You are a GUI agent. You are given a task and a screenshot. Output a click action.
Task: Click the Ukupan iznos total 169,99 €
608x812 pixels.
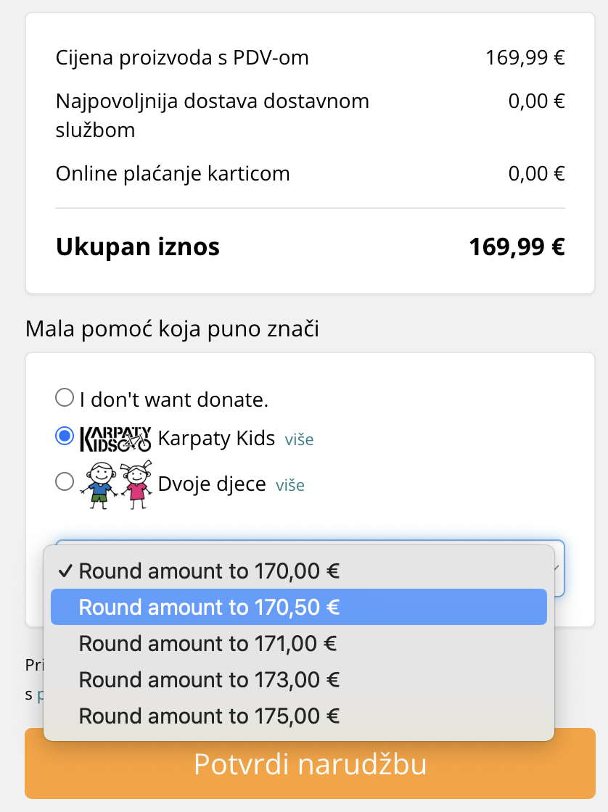(x=517, y=247)
